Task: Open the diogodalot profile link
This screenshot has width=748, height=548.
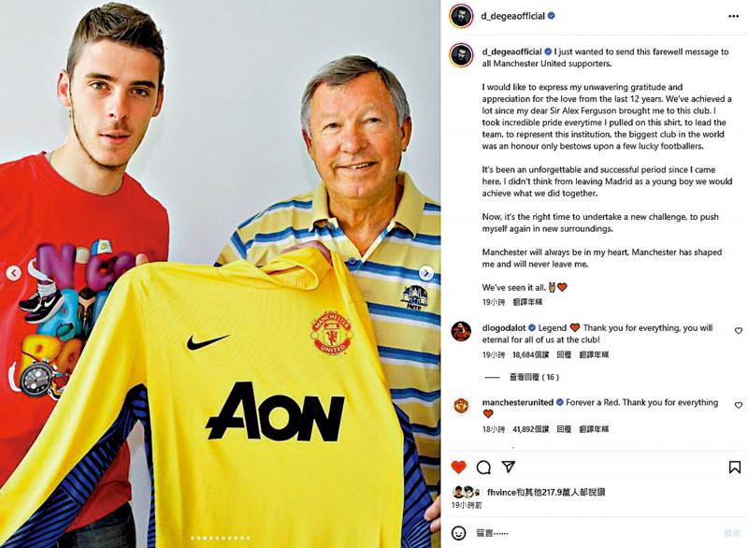Action: click(x=503, y=327)
